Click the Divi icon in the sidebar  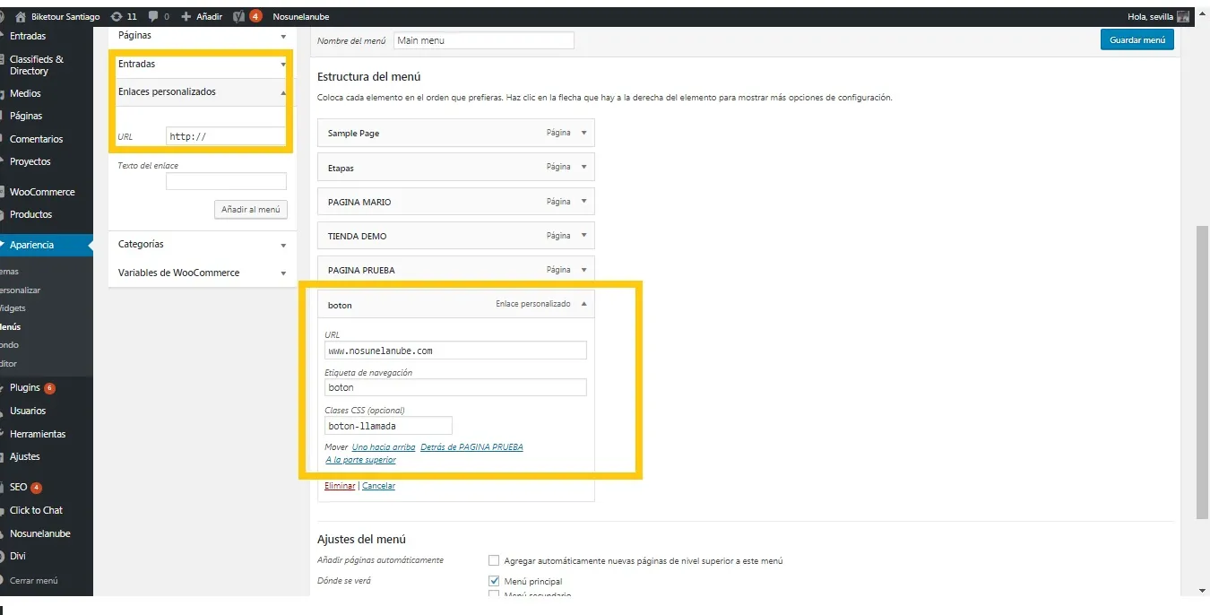pos(3,556)
